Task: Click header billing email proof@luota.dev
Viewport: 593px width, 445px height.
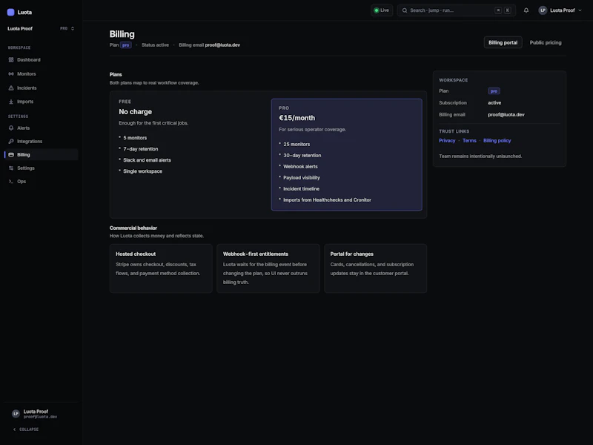Action: click(x=222, y=44)
